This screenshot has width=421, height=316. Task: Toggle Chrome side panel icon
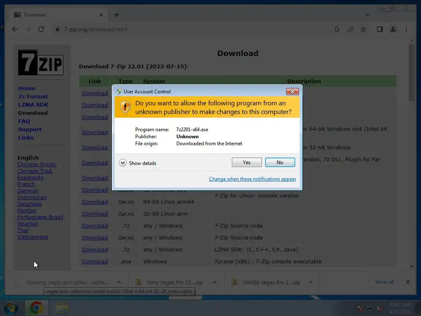379,29
